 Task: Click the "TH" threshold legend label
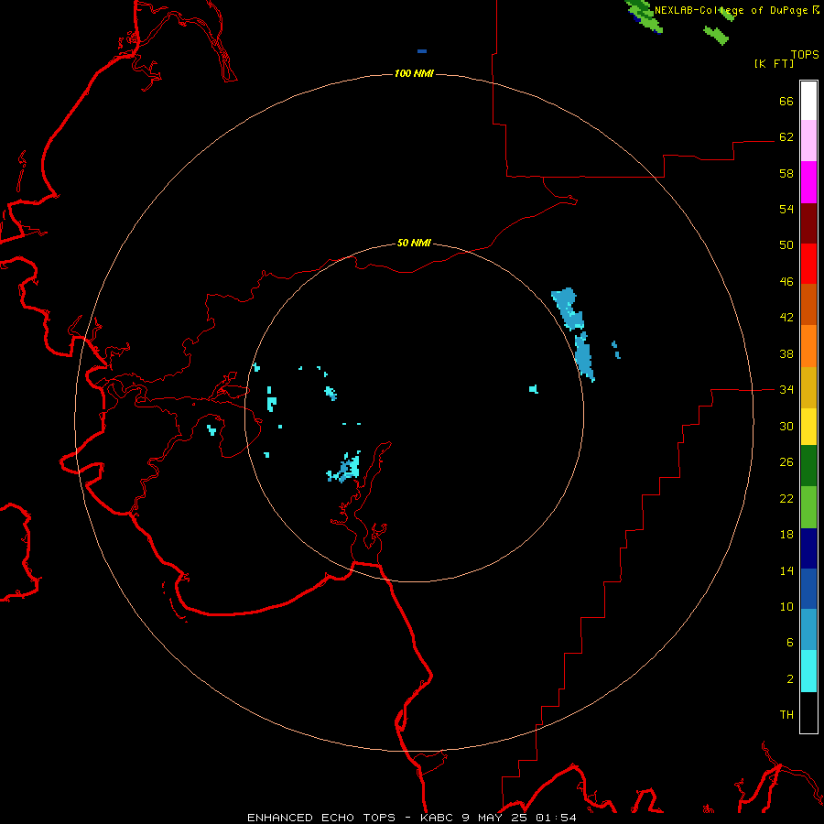[x=786, y=715]
